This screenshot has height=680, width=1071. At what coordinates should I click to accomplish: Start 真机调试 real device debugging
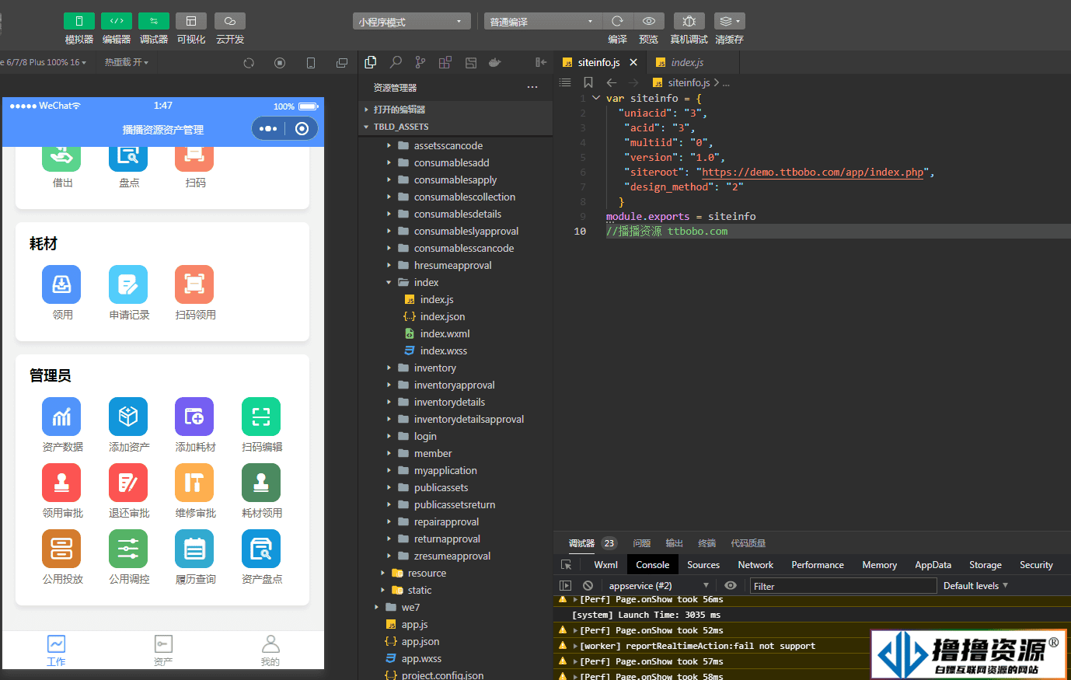coord(689,21)
